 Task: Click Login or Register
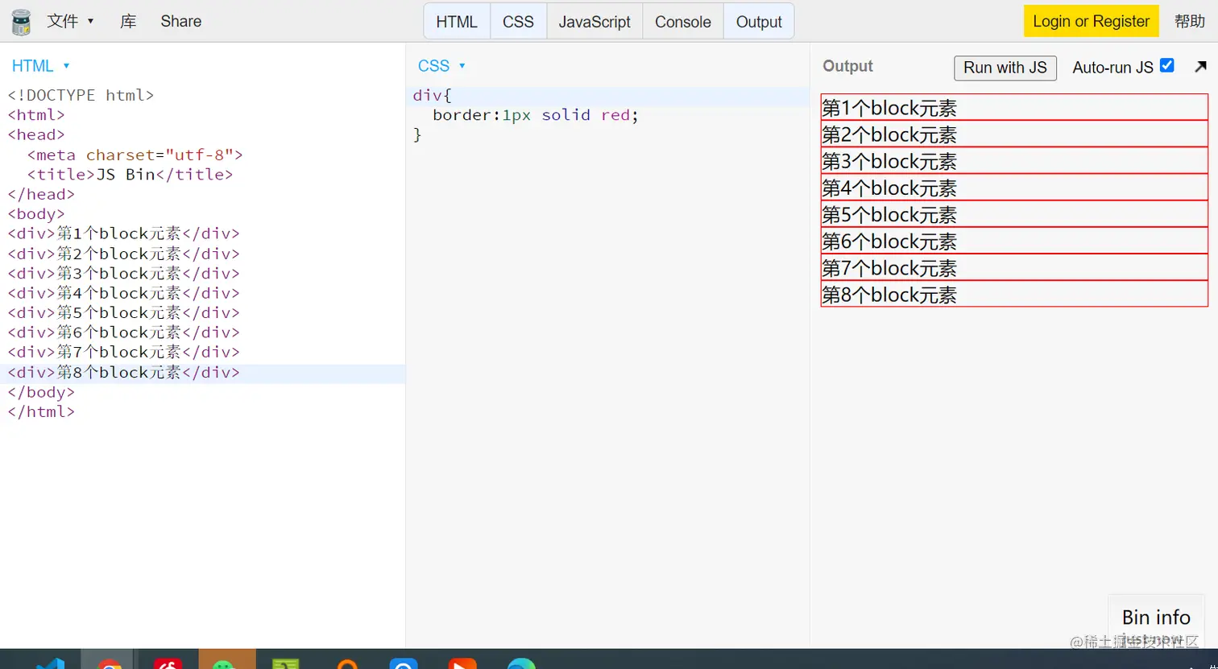point(1092,21)
